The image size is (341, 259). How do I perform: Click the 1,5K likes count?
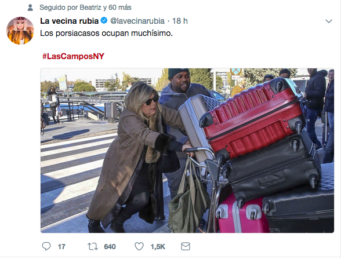[158, 247]
